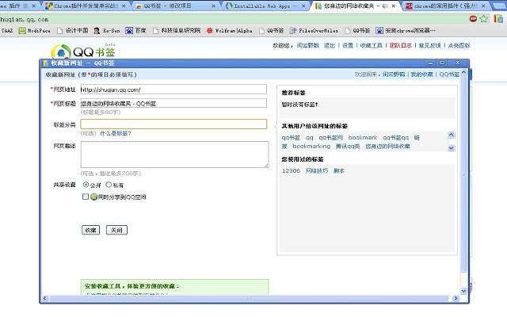The image size is (507, 317).
Task: Add the 脚本 used tag
Action: tap(339, 171)
